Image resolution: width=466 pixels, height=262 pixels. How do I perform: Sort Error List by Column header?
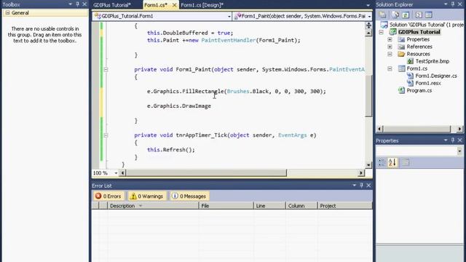[301, 205]
